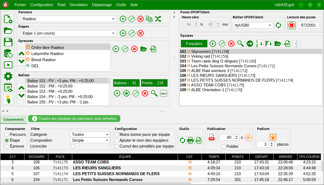
Task: Click the print rankings printer icon
Action: click(190, 140)
